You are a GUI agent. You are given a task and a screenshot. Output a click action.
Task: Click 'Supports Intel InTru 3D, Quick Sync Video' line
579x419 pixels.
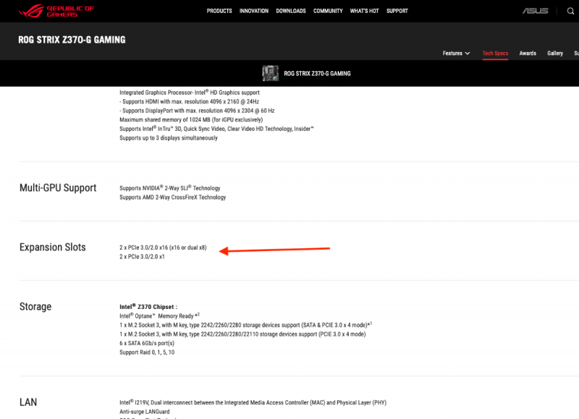(216, 129)
